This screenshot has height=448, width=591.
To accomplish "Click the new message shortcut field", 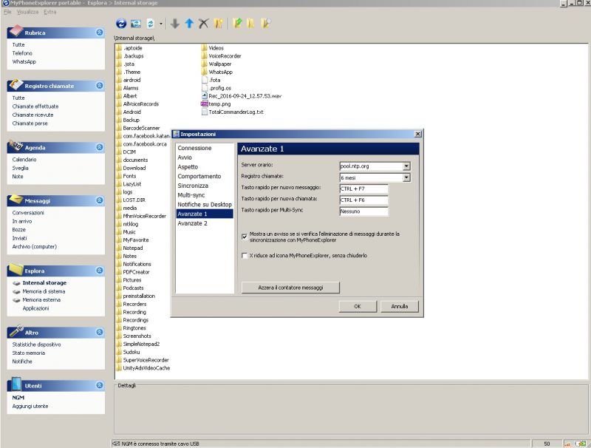I will 363,189.
